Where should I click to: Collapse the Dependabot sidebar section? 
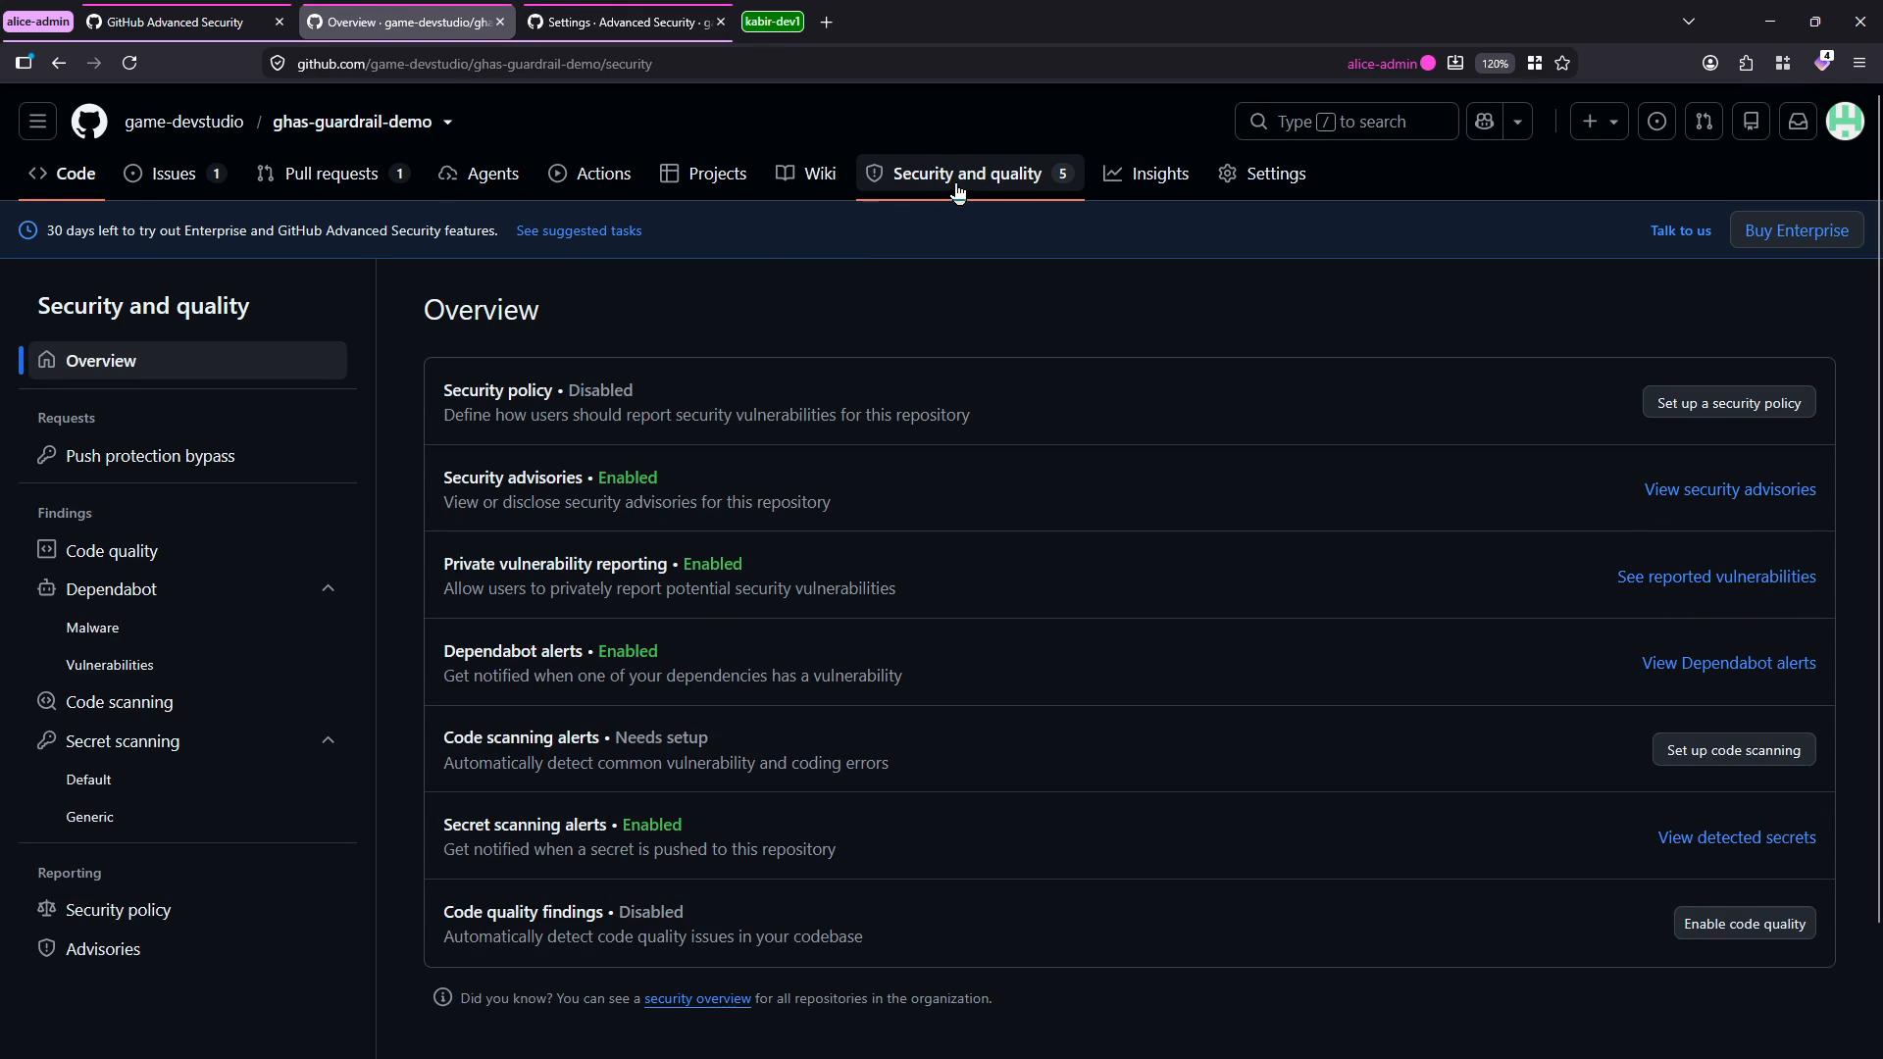pos(328,588)
